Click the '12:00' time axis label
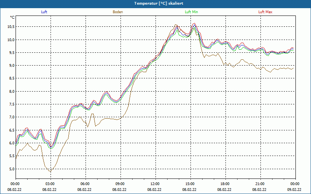The width and height of the screenshot is (311, 194). (154, 184)
